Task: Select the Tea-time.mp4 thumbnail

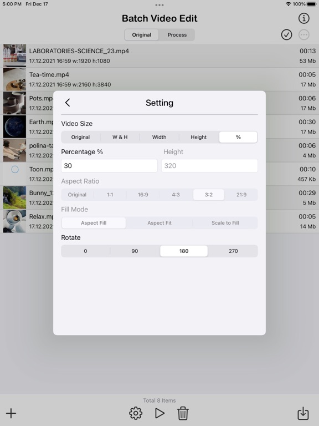Action: (x=14, y=79)
